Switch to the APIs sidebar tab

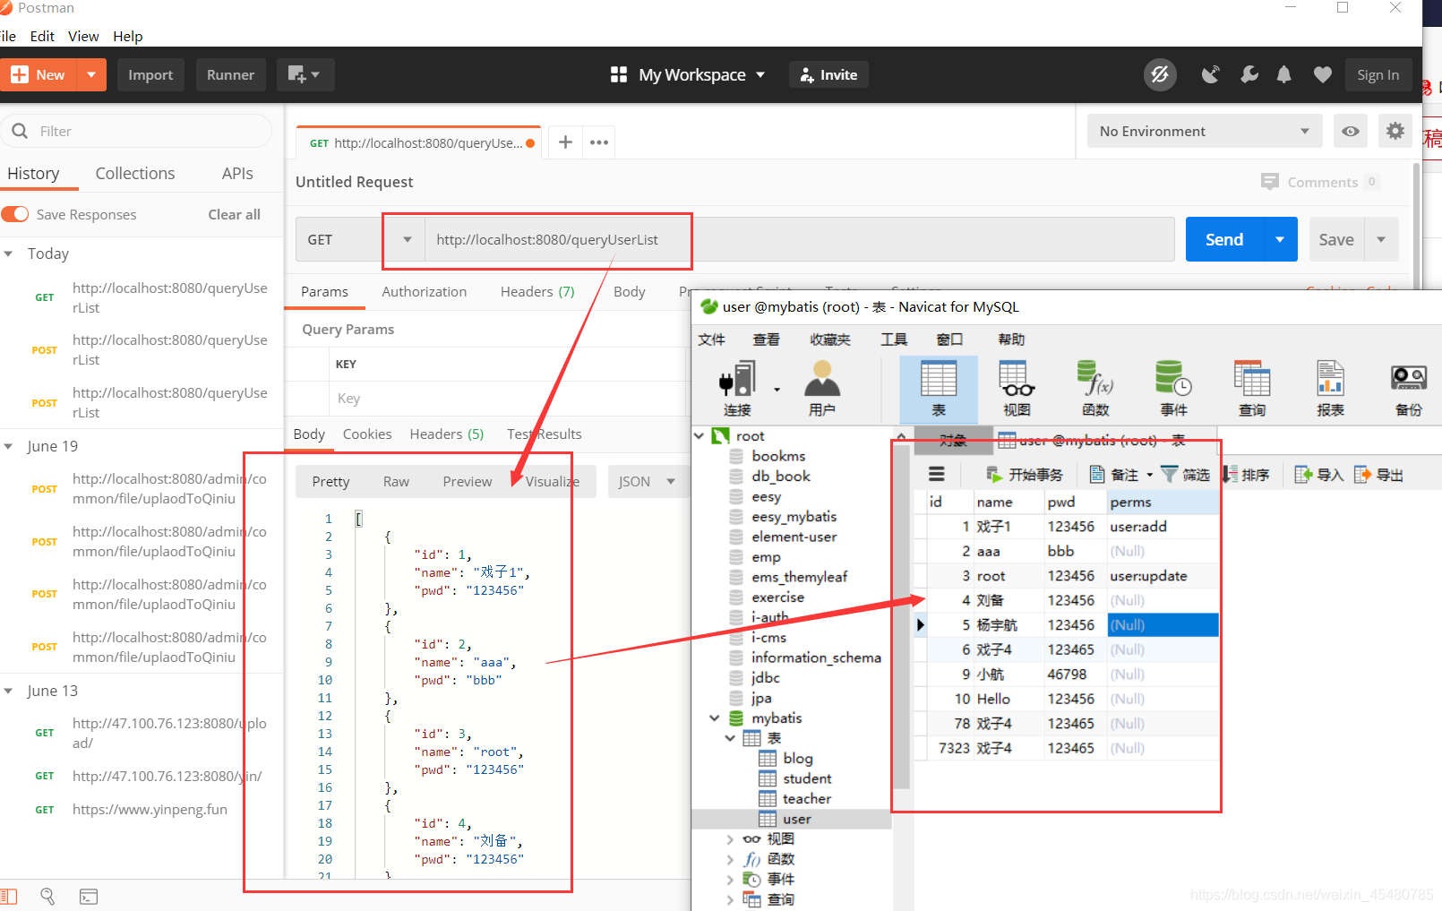click(237, 174)
